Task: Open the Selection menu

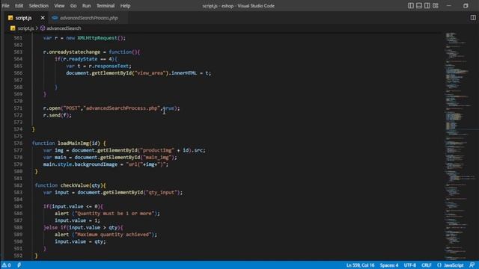Action: pyautogui.click(x=38, y=6)
